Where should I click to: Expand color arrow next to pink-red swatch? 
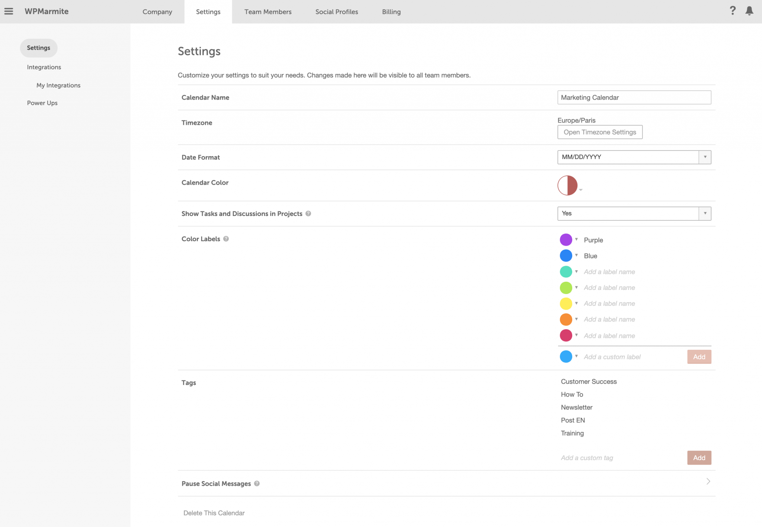(576, 335)
